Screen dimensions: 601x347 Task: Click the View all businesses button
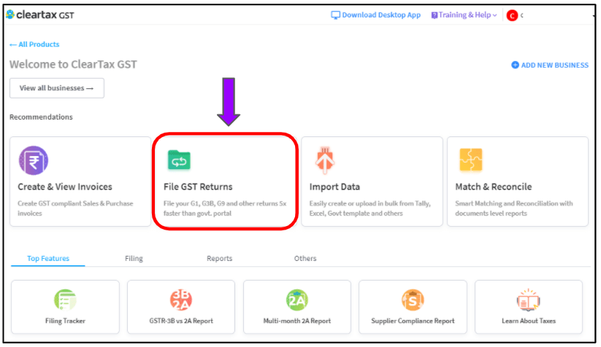coord(57,88)
